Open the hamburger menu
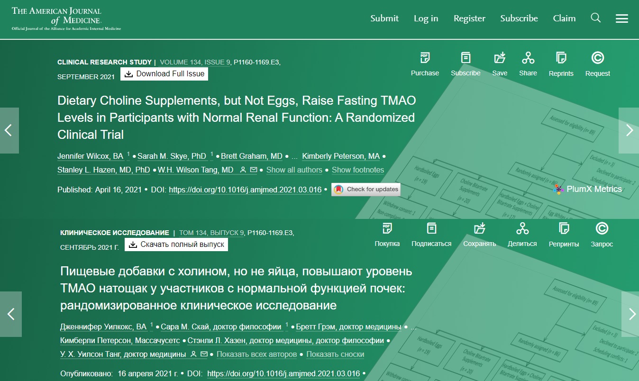The image size is (639, 381). 621,18
